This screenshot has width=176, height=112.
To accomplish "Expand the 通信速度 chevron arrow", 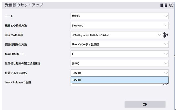I will (166, 63).
